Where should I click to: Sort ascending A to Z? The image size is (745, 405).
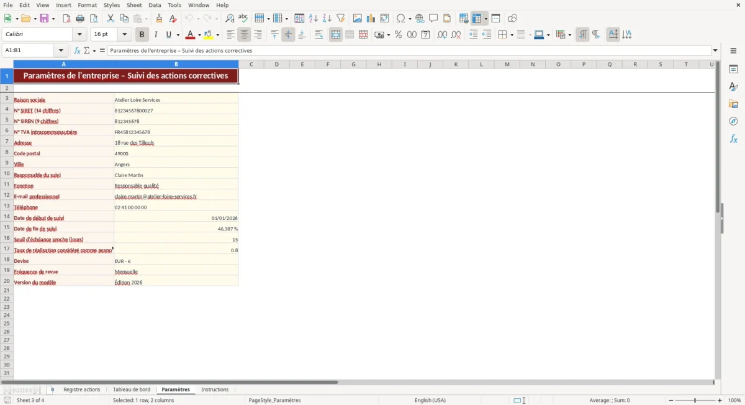[x=314, y=19]
